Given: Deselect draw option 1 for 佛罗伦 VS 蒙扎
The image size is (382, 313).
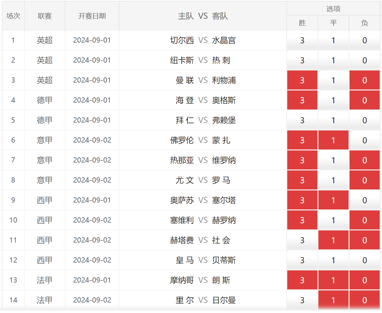Looking at the screenshot, I should click(333, 140).
